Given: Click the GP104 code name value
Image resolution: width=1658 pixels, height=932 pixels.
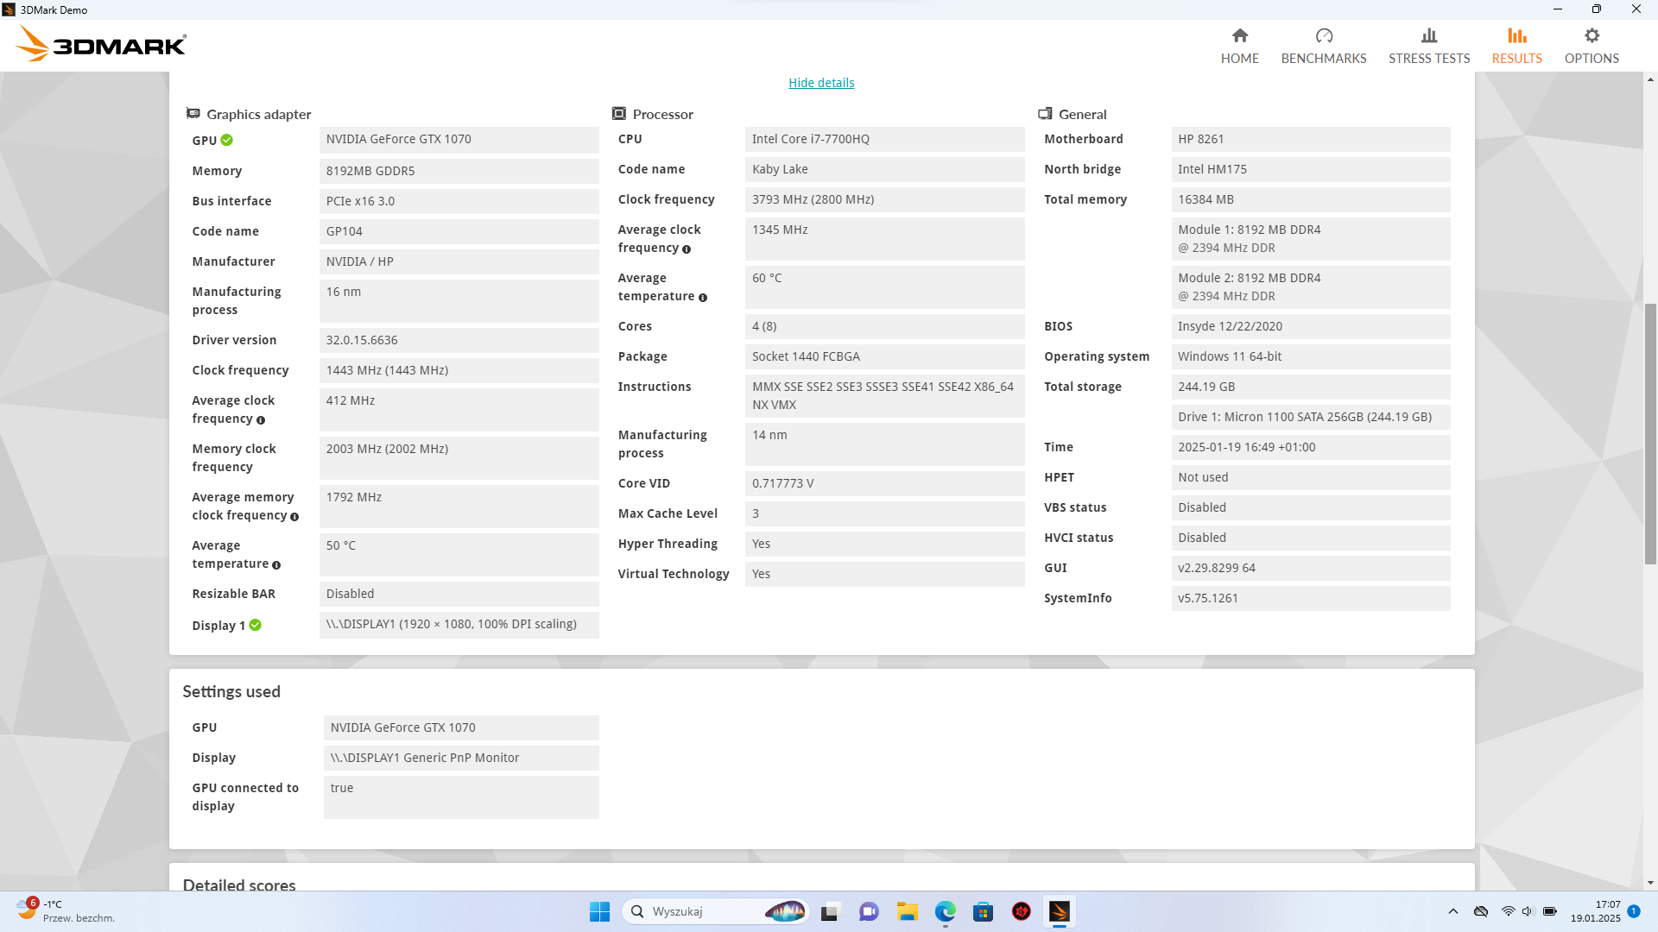Looking at the screenshot, I should tap(459, 231).
